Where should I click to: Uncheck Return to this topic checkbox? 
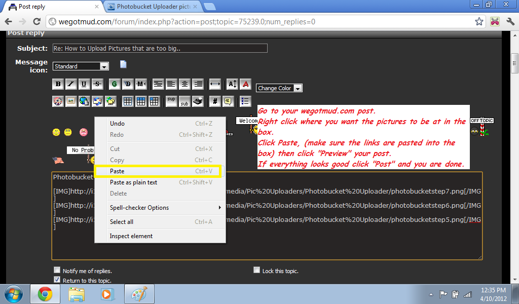point(56,280)
